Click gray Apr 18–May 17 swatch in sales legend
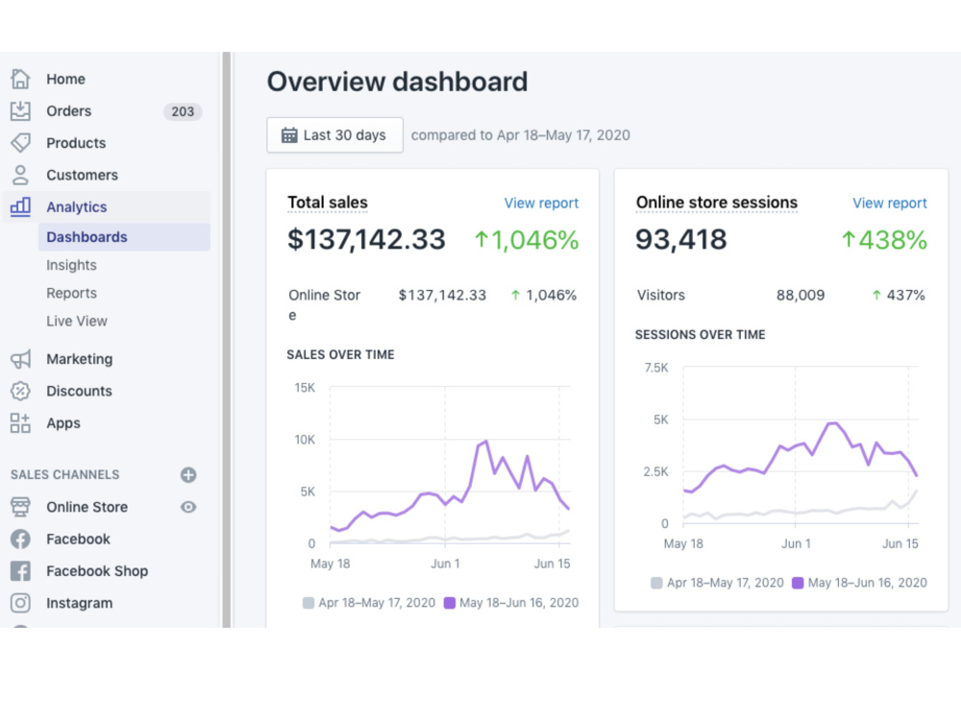 (308, 603)
